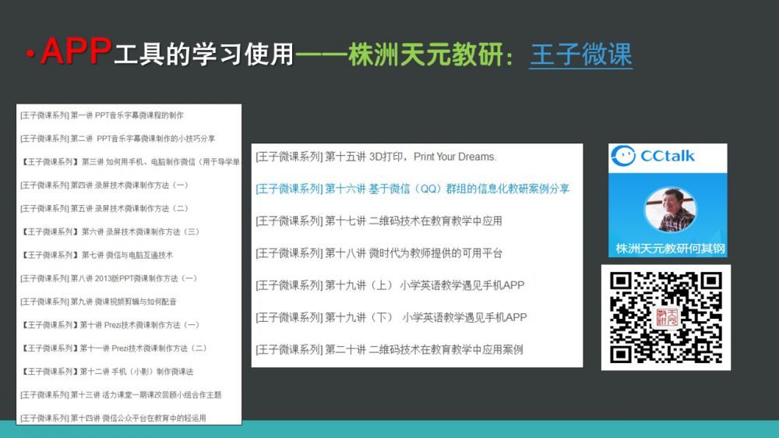Image resolution: width=779 pixels, height=438 pixels.
Task: Open 第一讲 PPT音乐字幕微课程的制作
Action: click(x=102, y=115)
